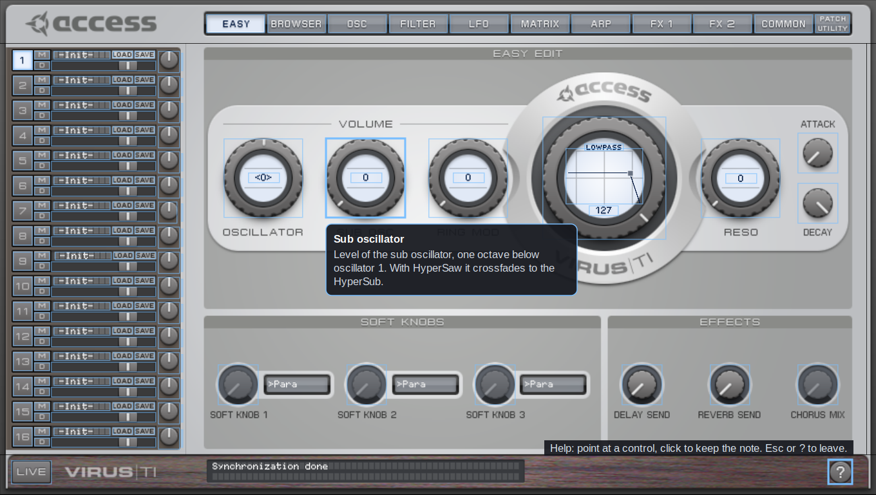Click the Decay knob
Viewport: 876px width, 495px height.
pos(817,203)
